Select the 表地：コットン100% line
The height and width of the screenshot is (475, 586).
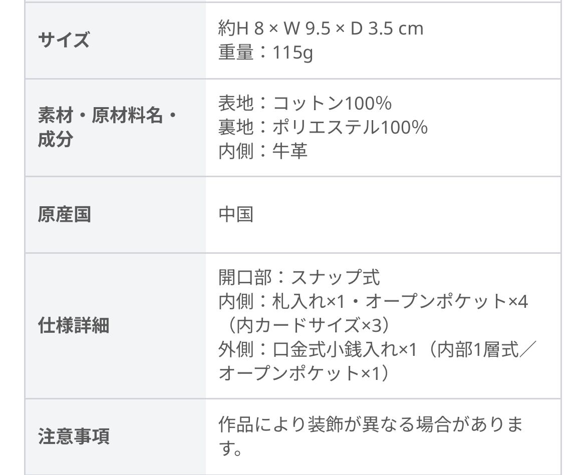[x=305, y=103]
